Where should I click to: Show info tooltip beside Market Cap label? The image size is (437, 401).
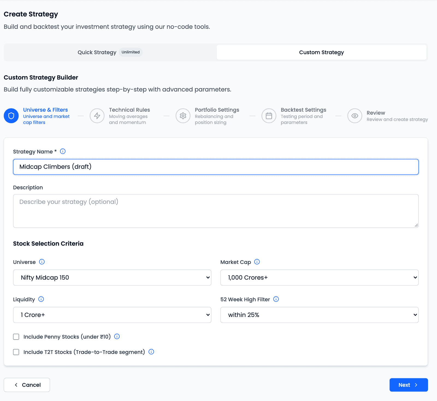(257, 262)
